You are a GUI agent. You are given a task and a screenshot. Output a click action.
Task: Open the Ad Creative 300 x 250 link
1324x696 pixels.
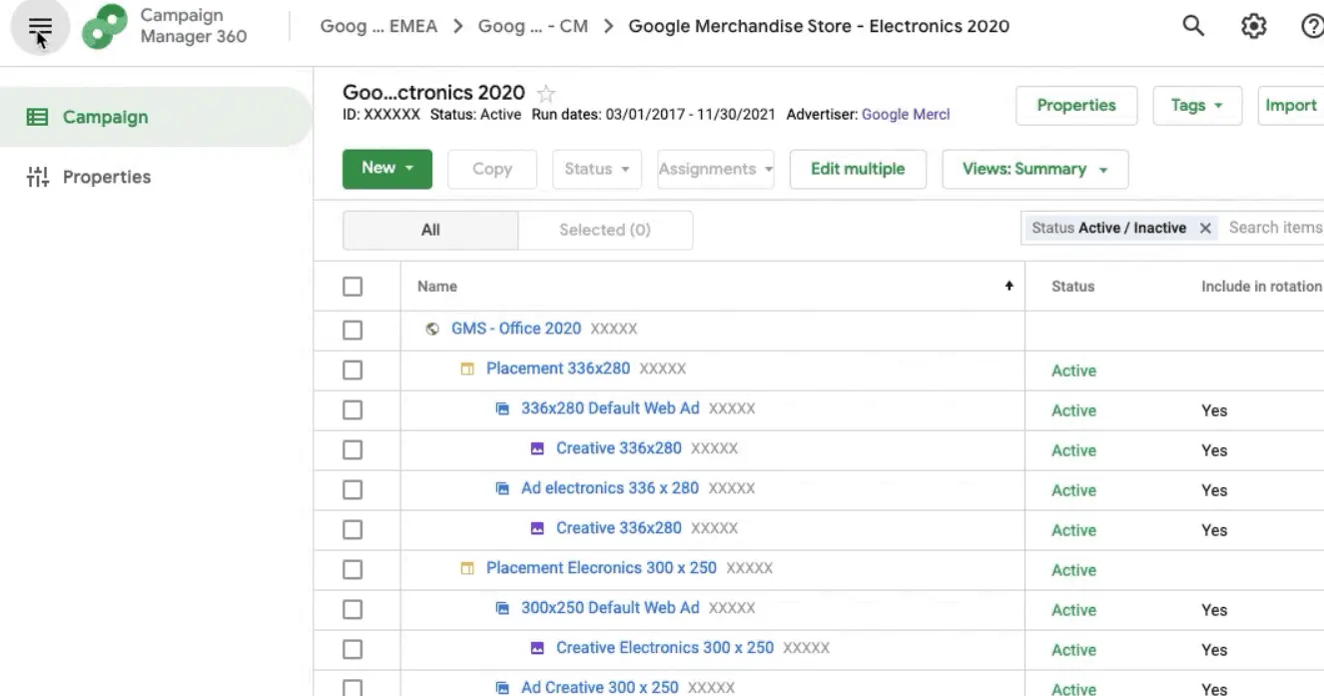tap(600, 687)
